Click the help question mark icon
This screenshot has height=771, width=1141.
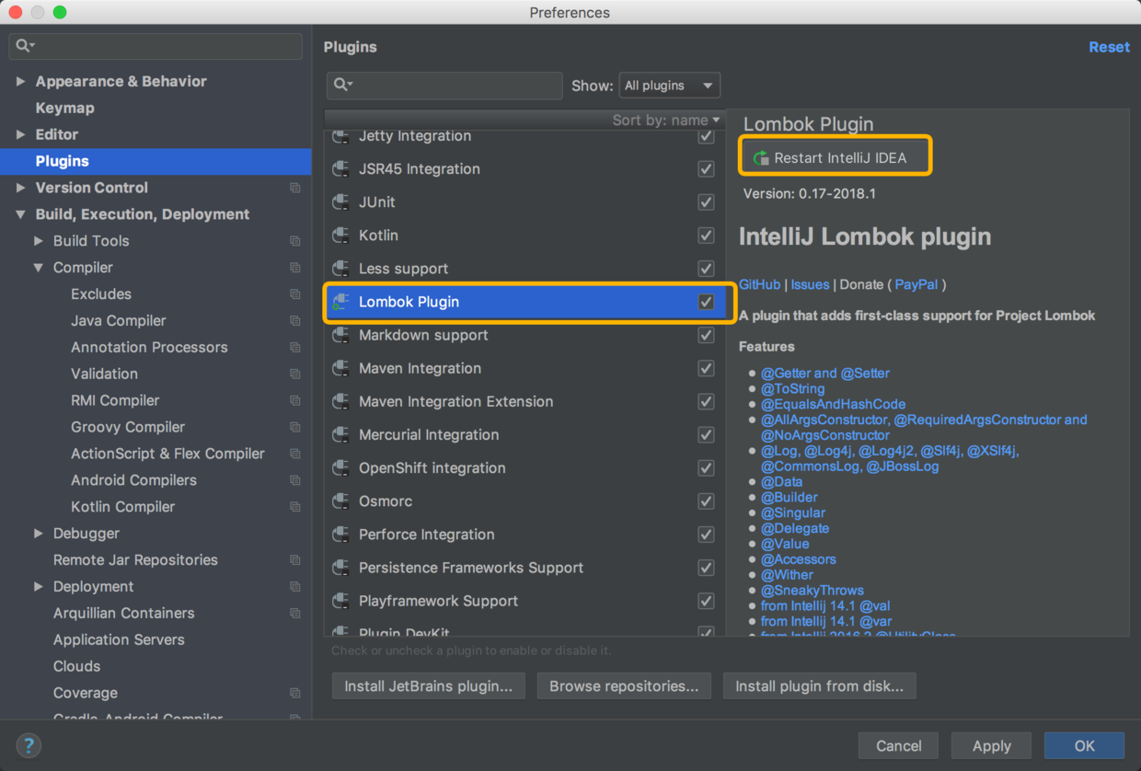click(29, 745)
